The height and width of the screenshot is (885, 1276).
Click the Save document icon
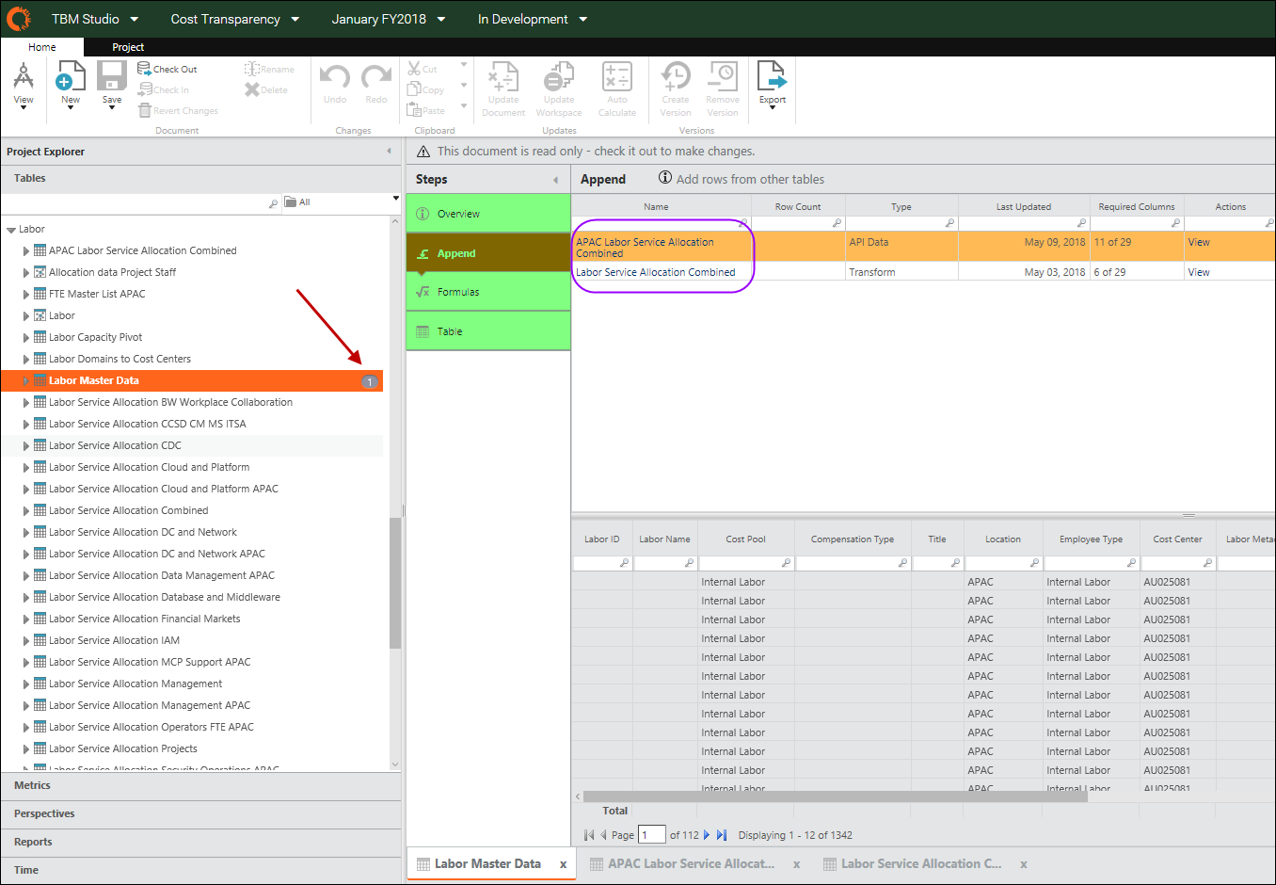pos(112,77)
